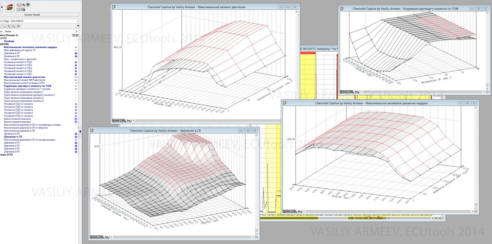Collapse the left panel using side arrow

coord(80,132)
